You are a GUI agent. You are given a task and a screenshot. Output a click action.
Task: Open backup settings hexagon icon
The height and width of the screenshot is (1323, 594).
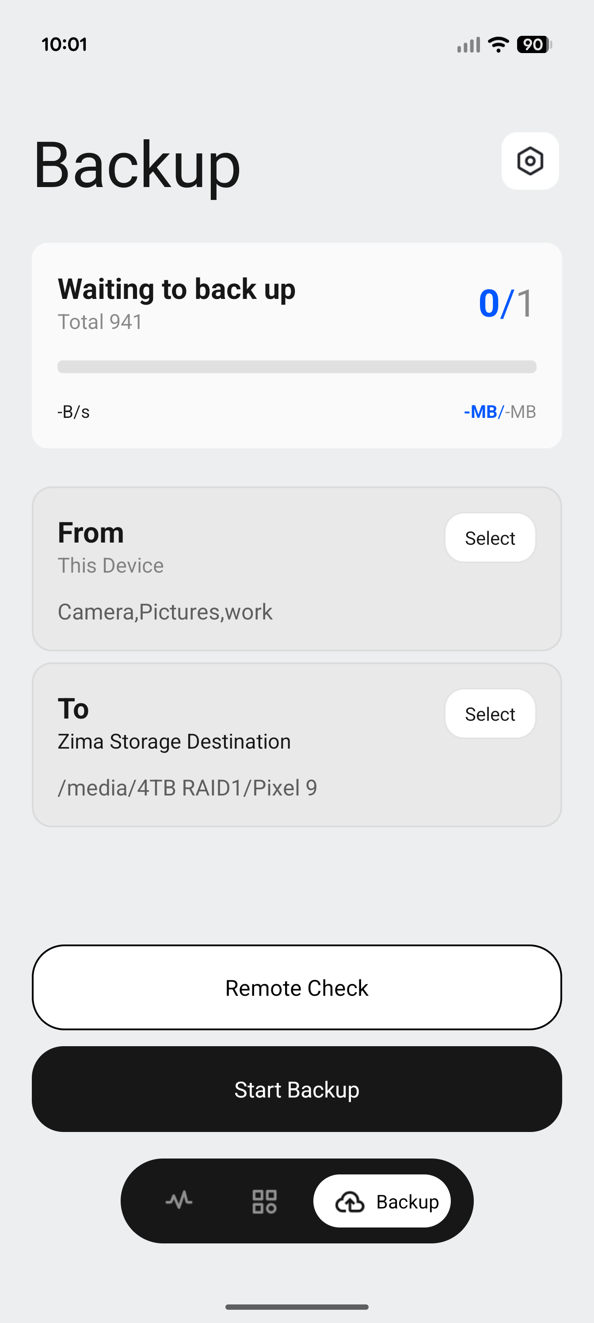pos(530,161)
